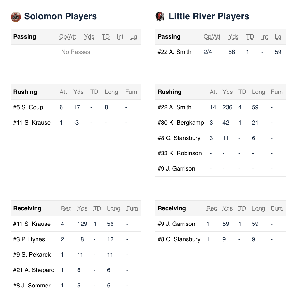Image resolution: width=291 pixels, height=300 pixels.
Task: Click #11 S. Krause in Solomon receiving
Action: (32, 224)
